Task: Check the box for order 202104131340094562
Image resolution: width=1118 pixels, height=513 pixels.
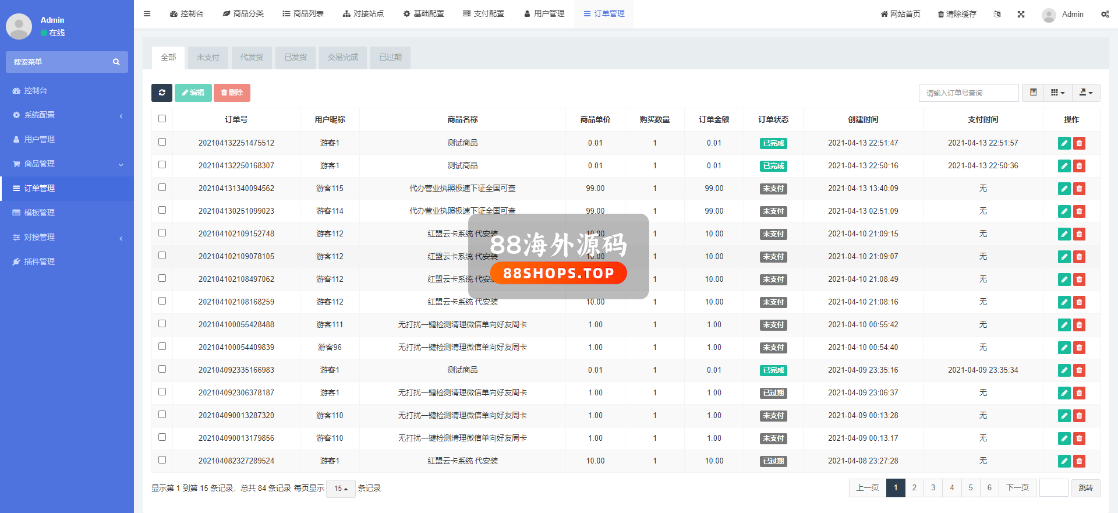Action: point(162,187)
